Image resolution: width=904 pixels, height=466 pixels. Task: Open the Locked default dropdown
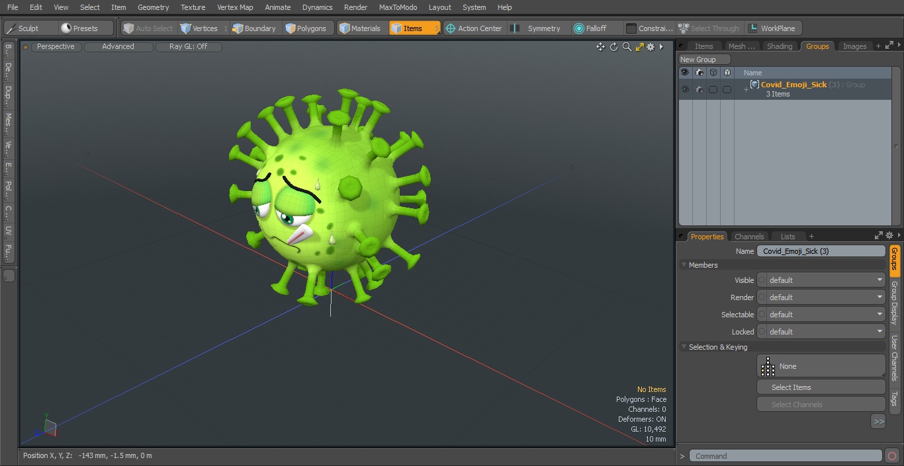(x=826, y=332)
